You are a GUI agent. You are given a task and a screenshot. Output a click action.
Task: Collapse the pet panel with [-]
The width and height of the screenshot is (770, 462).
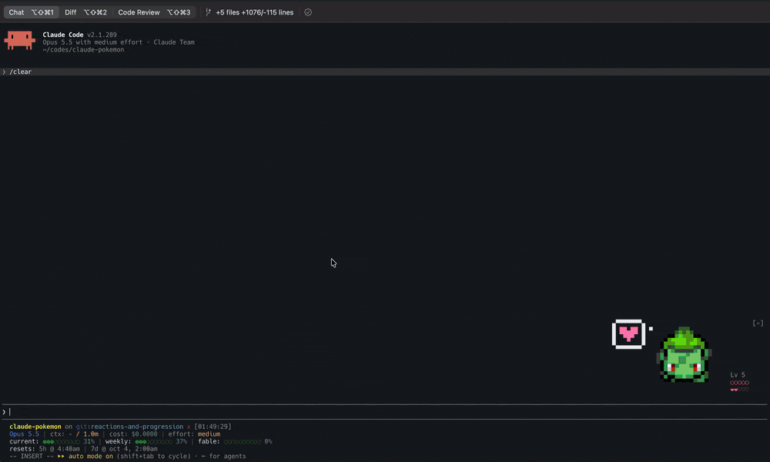758,323
